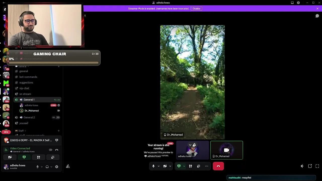Stop streaming from the stream panel header
Viewport: 322px width, 181px height.
57,140
